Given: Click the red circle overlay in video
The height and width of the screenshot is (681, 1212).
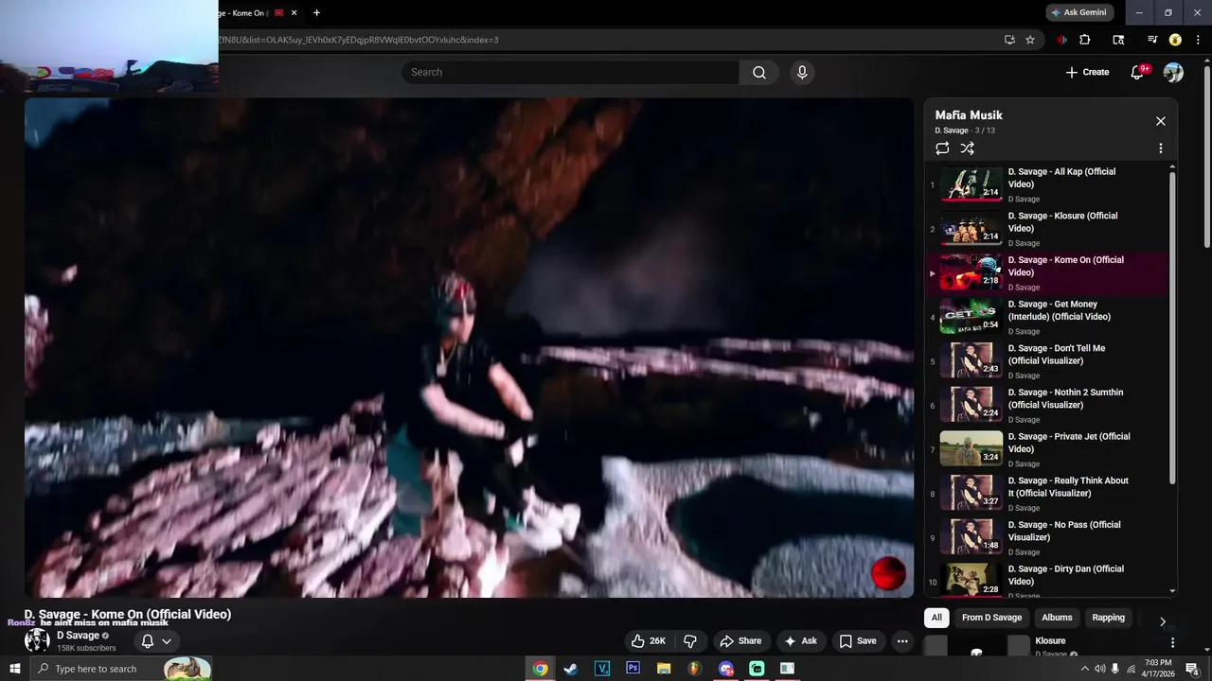Looking at the screenshot, I should point(888,573).
